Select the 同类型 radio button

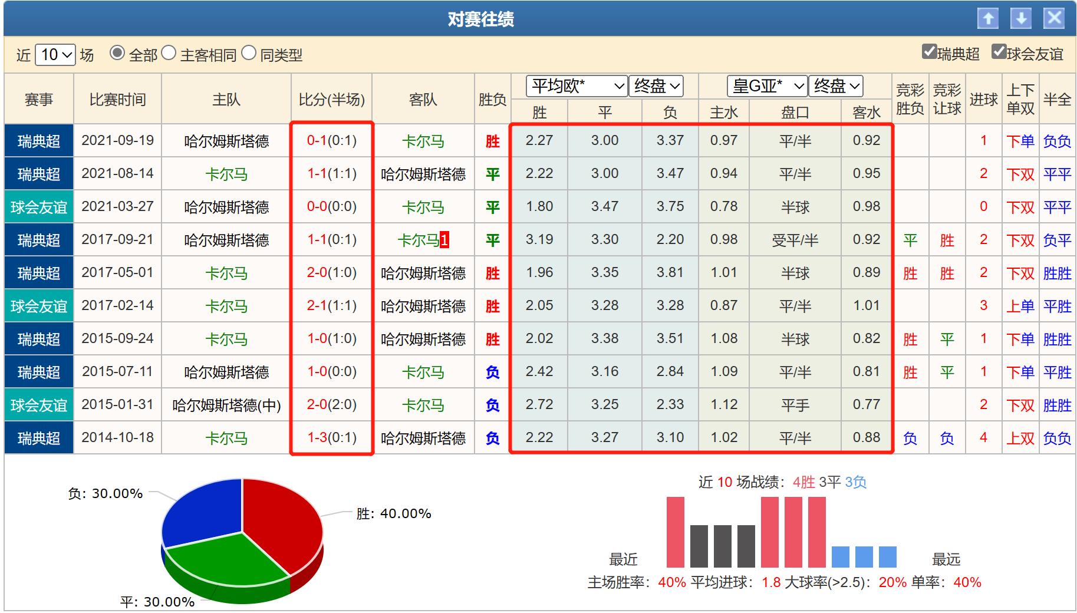click(x=249, y=54)
